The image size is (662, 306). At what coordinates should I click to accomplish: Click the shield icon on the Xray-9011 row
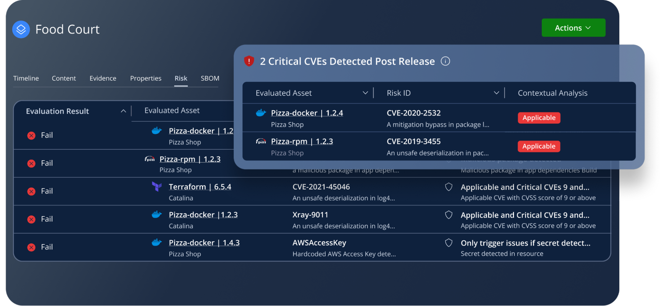click(449, 215)
